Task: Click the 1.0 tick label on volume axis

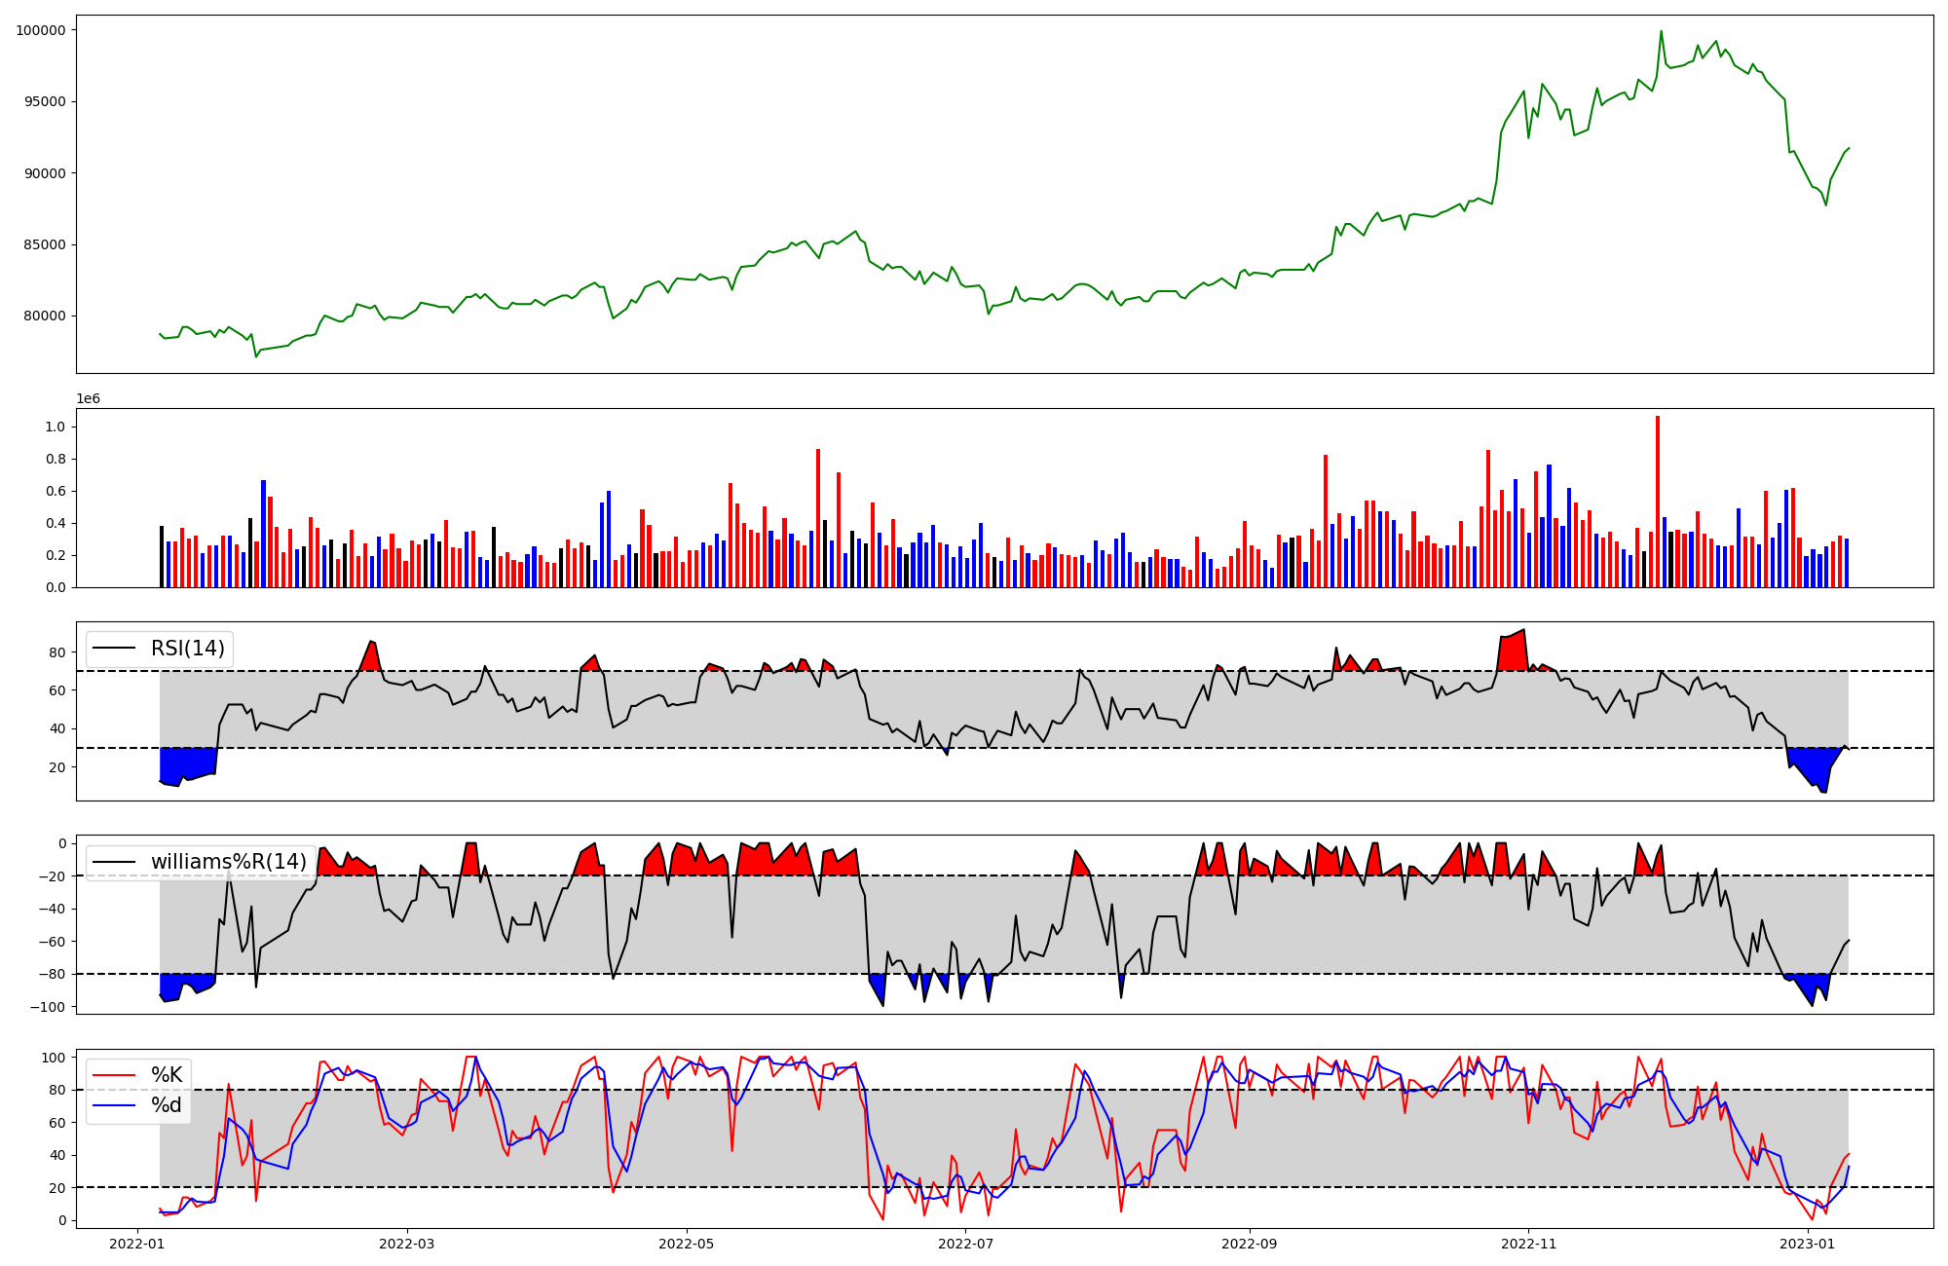Action: tap(55, 427)
